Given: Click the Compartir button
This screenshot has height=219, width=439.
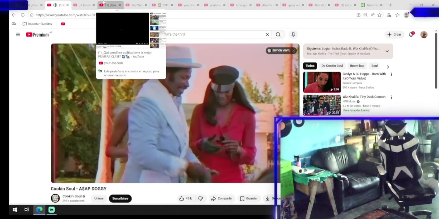Looking at the screenshot, I should pyautogui.click(x=222, y=198).
